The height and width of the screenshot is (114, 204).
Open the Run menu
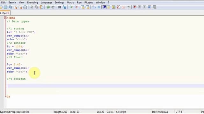[x=79, y=3]
